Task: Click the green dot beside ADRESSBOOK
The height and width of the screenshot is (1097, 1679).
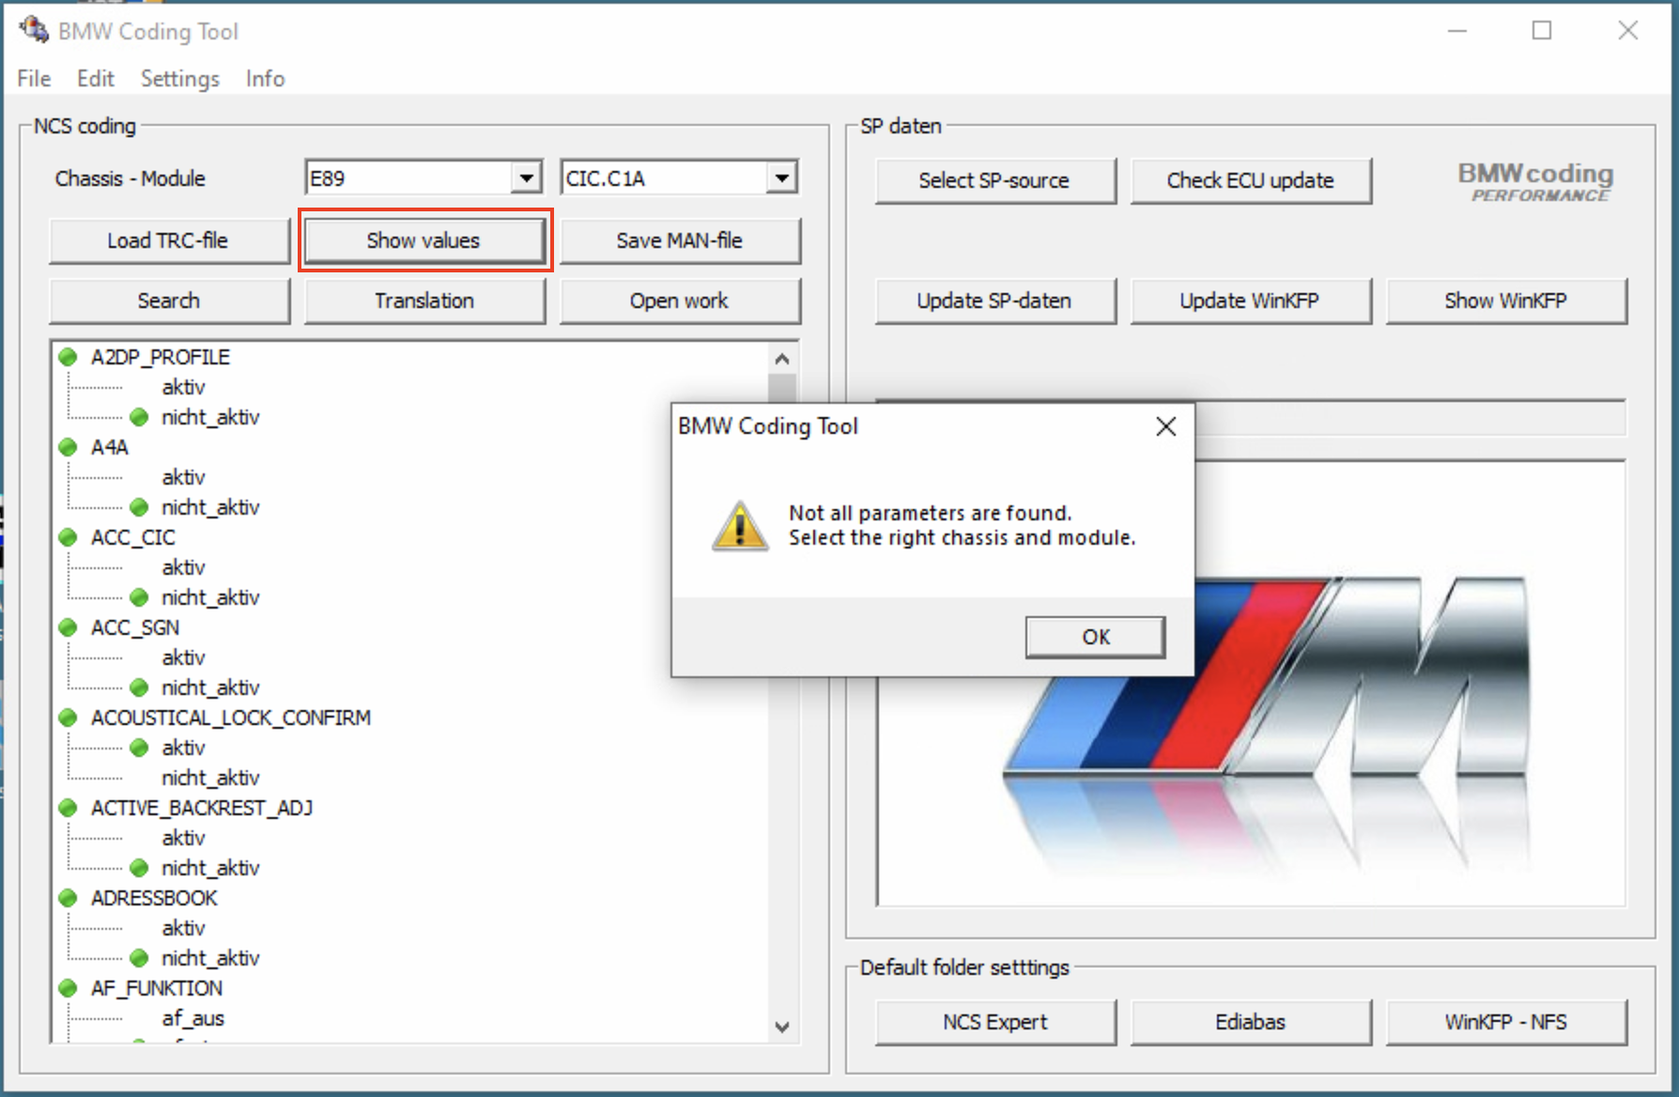Action: pos(68,898)
